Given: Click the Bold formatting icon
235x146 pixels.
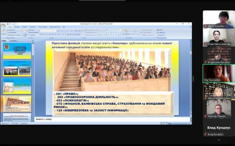Looking at the screenshot, I should click(x=41, y=34).
